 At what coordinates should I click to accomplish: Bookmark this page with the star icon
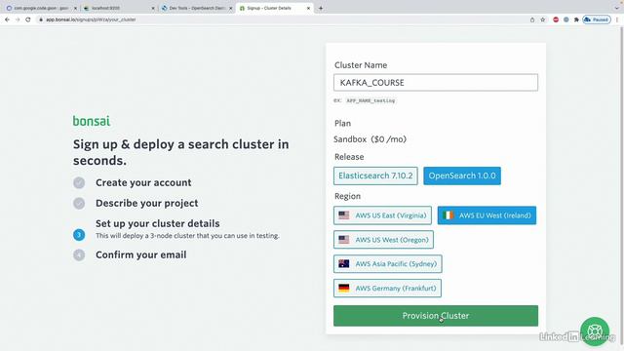pos(543,19)
